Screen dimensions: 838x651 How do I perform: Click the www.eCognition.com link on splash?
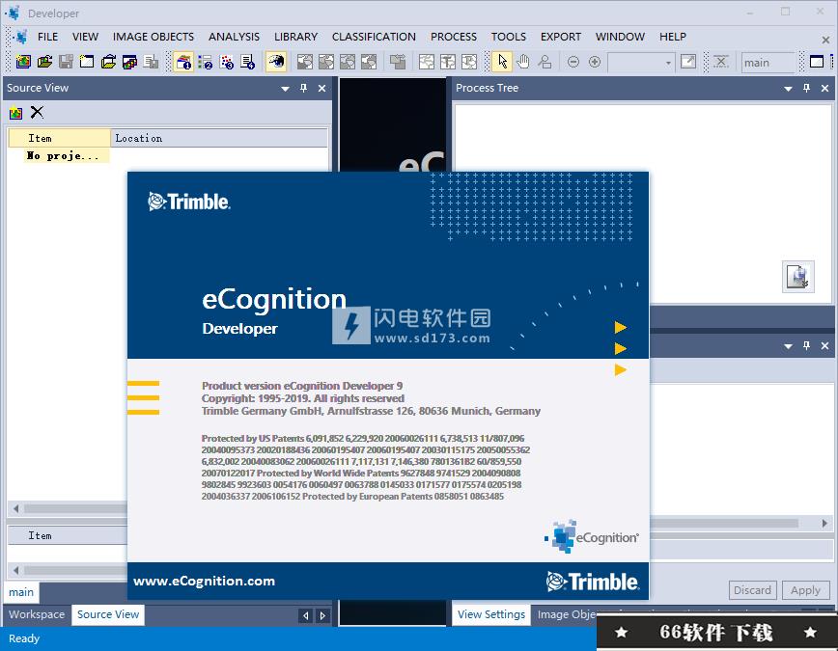tap(204, 581)
